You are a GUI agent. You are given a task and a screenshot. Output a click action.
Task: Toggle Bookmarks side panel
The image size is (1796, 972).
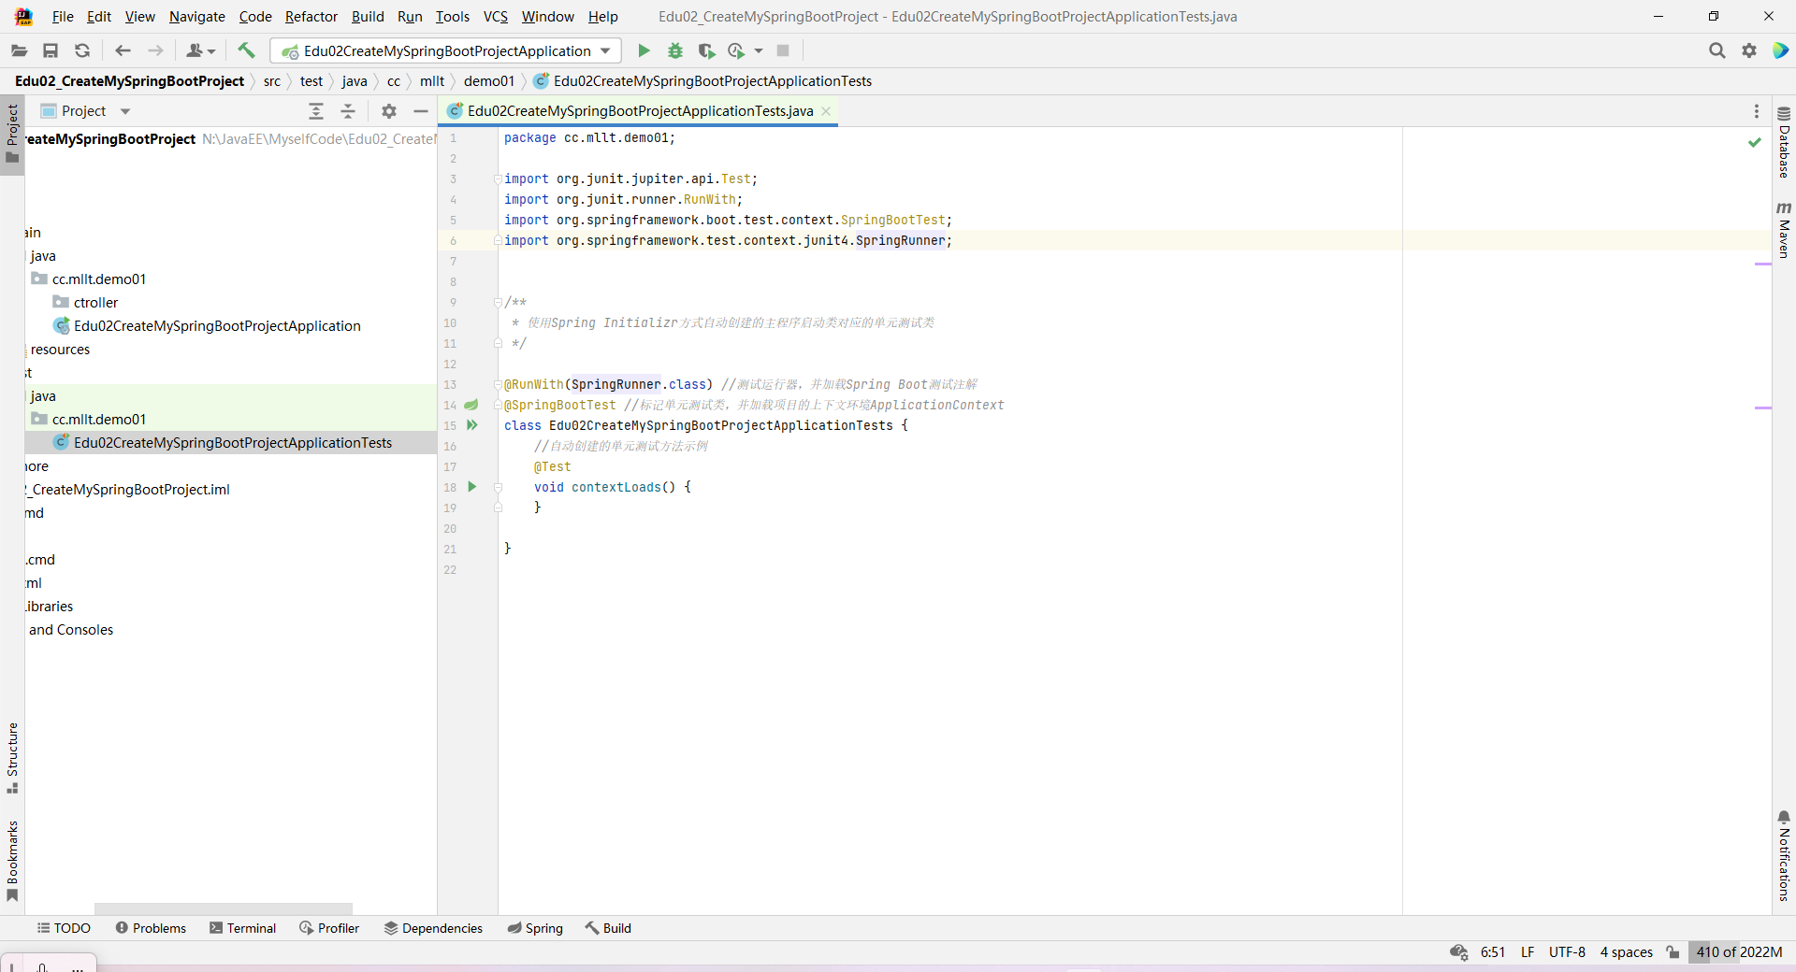[12, 861]
